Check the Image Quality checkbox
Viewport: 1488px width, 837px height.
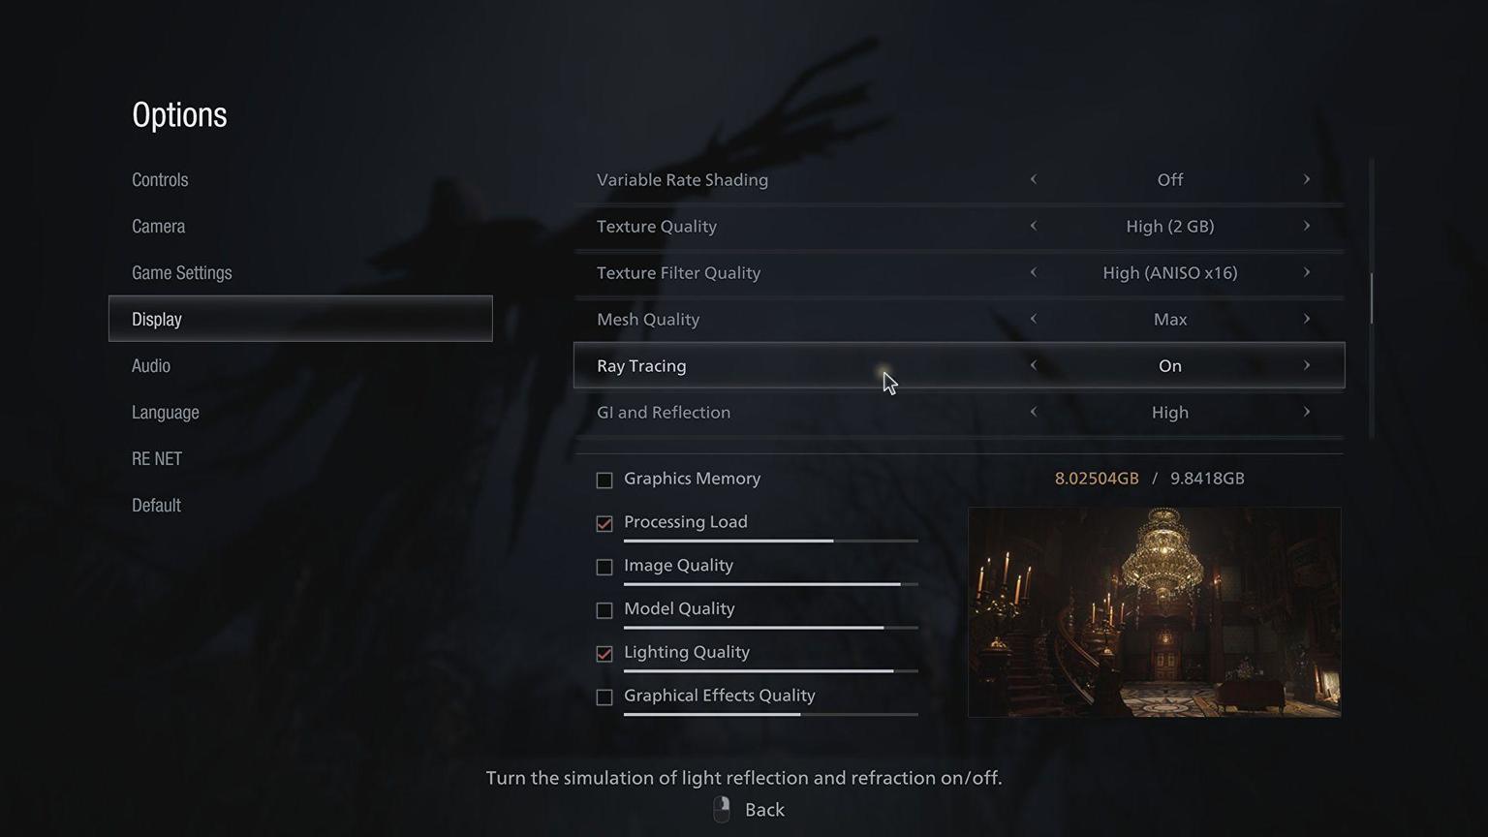604,567
